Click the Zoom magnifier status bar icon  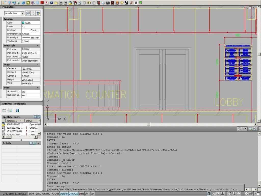[x=234, y=194]
